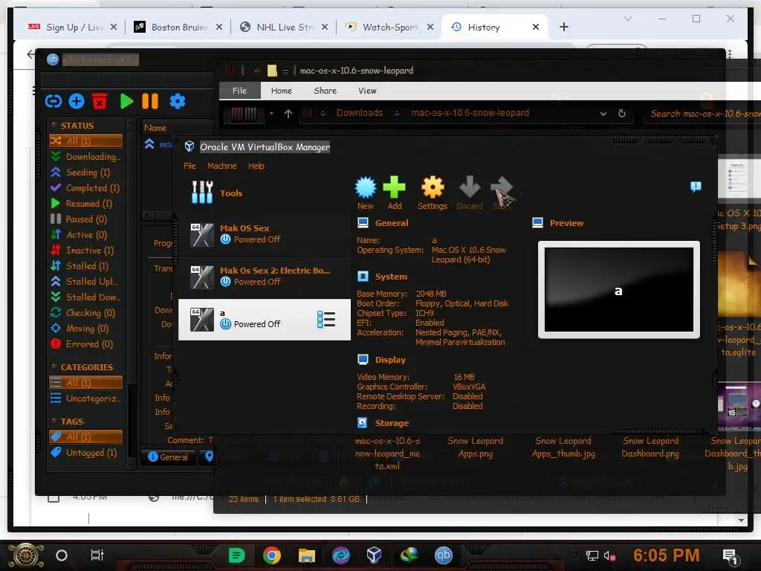Screen dimensions: 761x571
Task: Click the General section header in VM details
Action: point(391,223)
